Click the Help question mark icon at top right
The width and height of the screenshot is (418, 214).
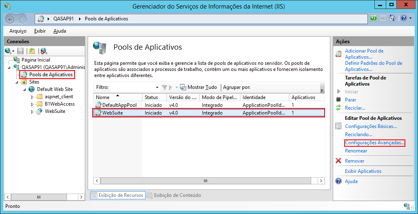pos(403,18)
